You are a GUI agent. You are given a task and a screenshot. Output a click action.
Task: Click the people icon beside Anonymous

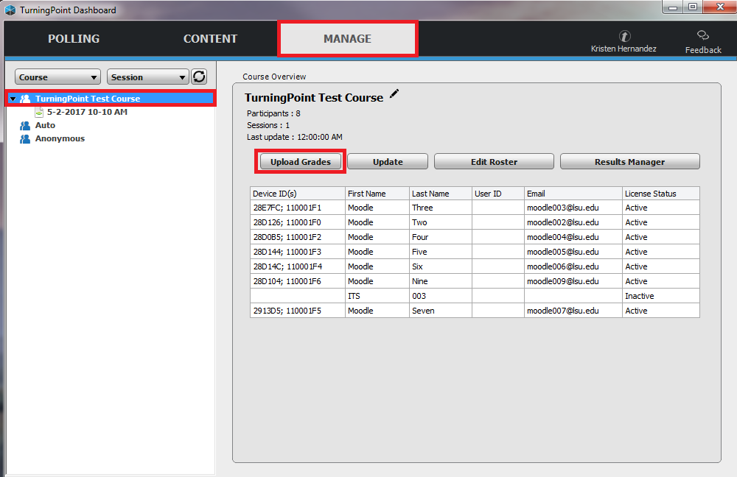pyautogui.click(x=25, y=139)
